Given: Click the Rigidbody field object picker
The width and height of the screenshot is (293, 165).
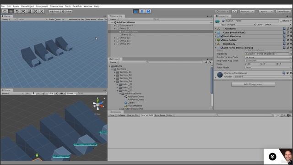Looking at the screenshot, I should (291, 54).
